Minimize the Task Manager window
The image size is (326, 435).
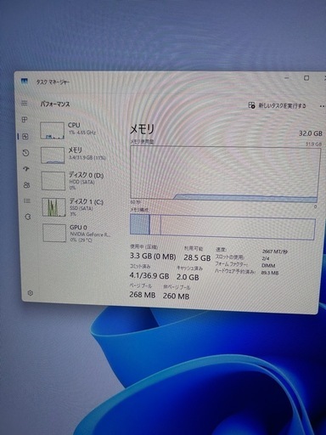pos(287,78)
